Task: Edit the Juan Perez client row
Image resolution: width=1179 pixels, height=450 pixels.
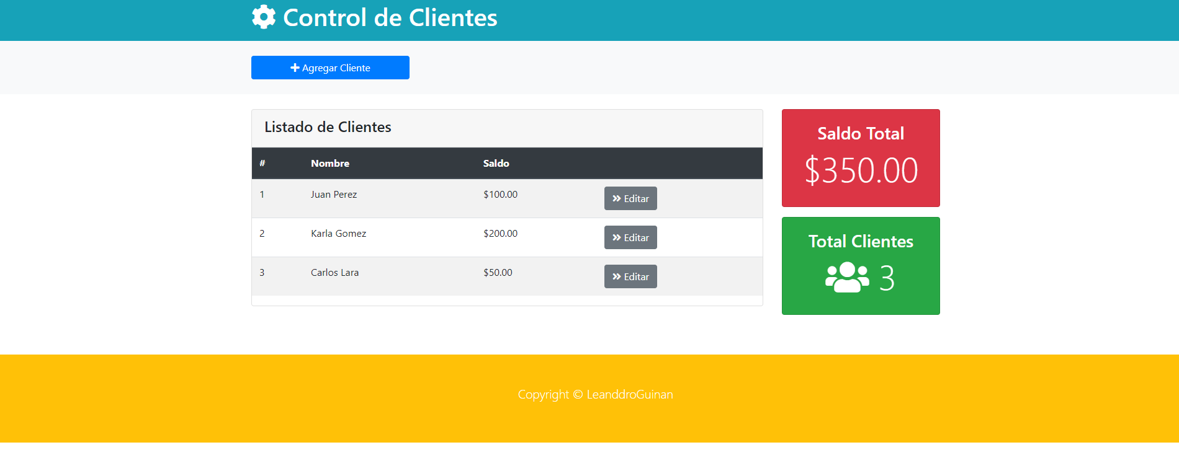Action: click(630, 198)
